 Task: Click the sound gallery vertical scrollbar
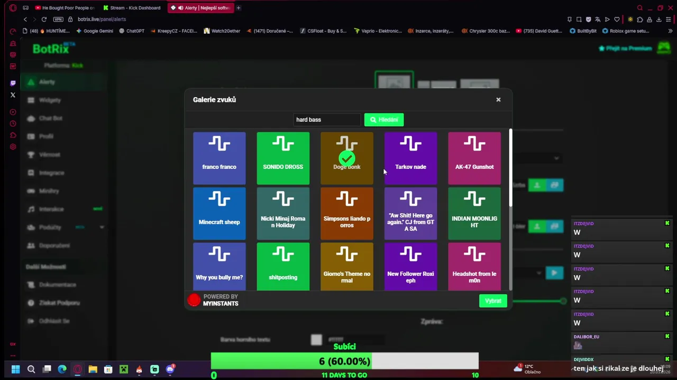[x=510, y=168]
